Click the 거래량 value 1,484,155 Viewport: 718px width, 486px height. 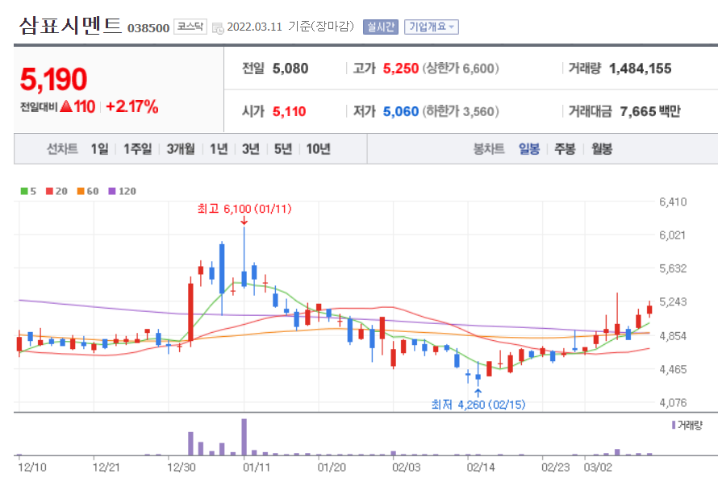tap(641, 69)
